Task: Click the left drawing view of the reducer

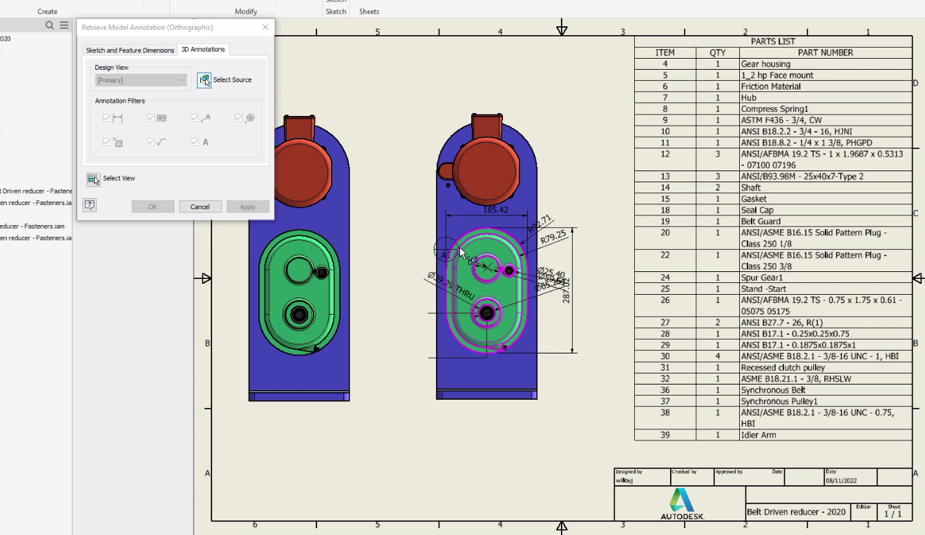Action: pos(299,258)
